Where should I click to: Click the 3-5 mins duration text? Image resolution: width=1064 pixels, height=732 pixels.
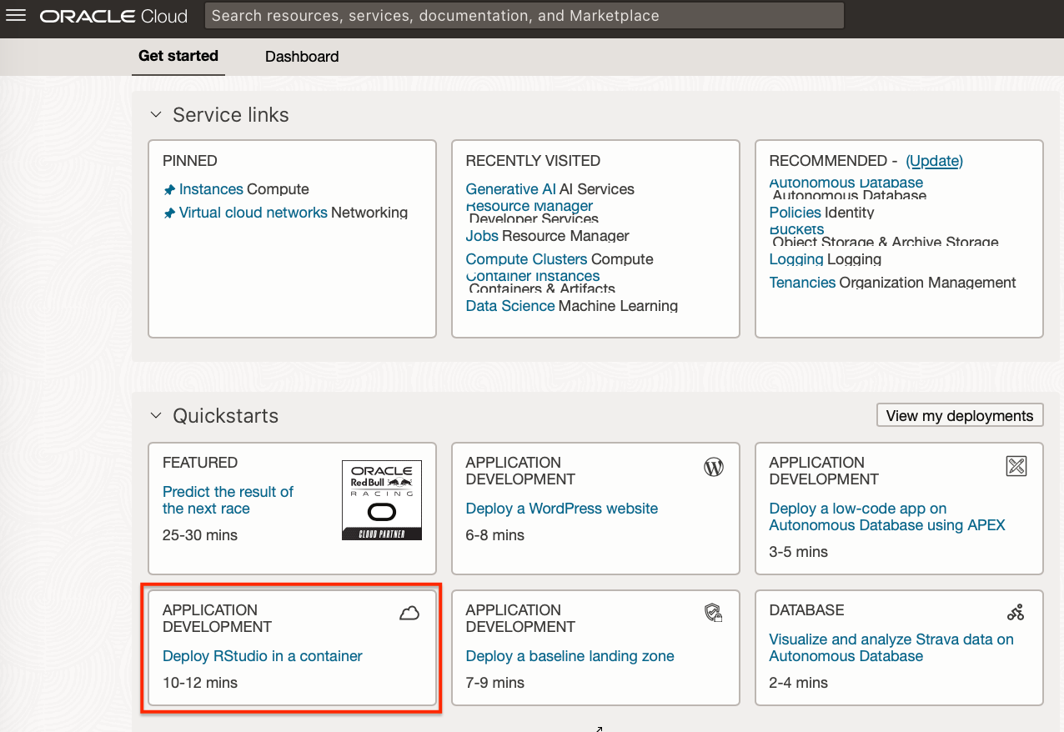coord(799,552)
